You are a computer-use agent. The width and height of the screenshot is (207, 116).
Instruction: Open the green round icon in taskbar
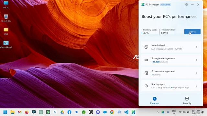[83, 112]
